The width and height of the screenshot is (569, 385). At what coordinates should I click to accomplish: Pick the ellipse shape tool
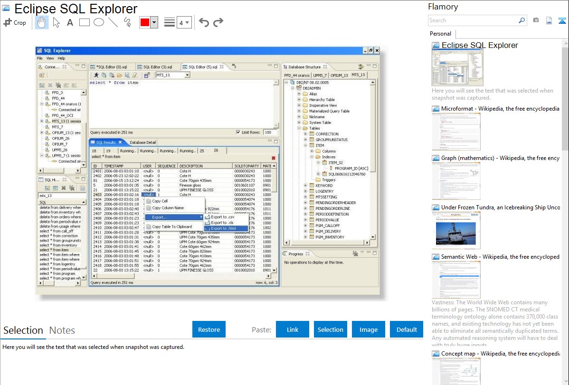point(99,22)
